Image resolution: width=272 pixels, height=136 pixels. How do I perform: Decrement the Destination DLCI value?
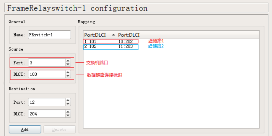(68, 116)
